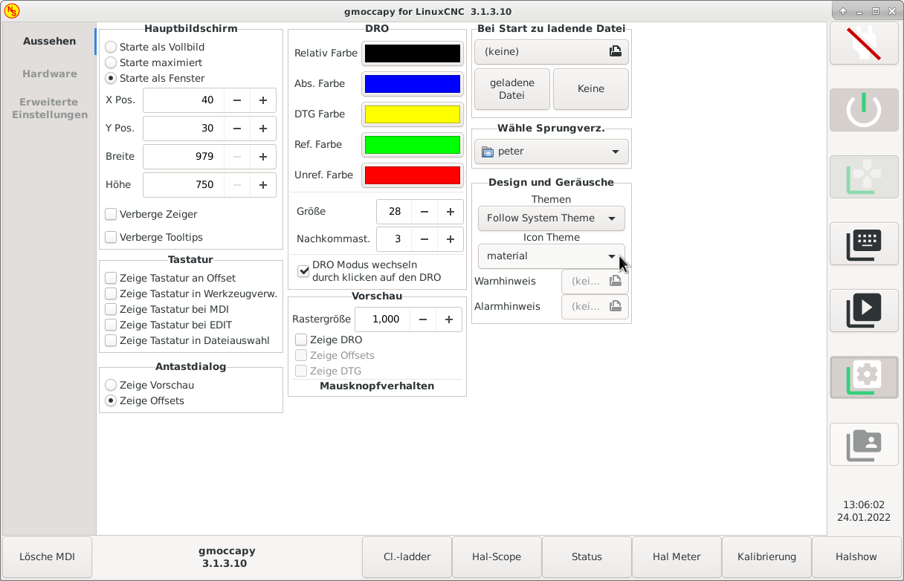Viewport: 904px width, 581px height.
Task: Decrease DRO Größe with minus
Action: [424, 212]
